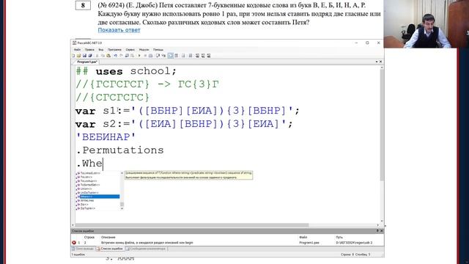Open Помощь menu
Image resolution: width=469 pixels, height=264 pixels.
158,50
